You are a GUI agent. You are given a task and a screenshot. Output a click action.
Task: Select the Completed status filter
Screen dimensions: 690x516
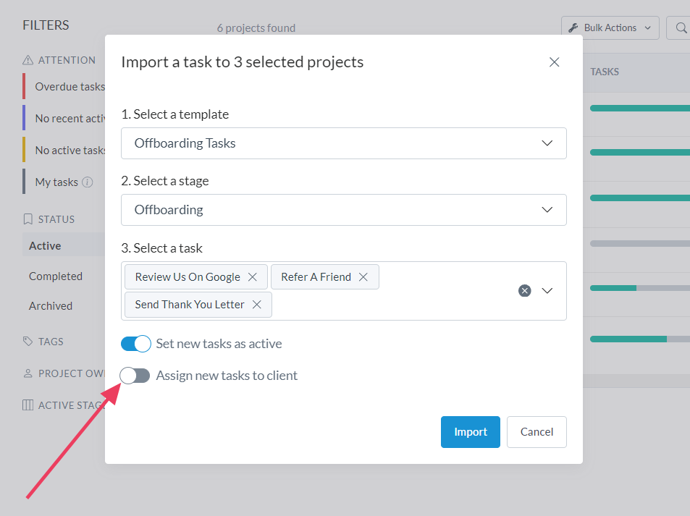tap(56, 276)
